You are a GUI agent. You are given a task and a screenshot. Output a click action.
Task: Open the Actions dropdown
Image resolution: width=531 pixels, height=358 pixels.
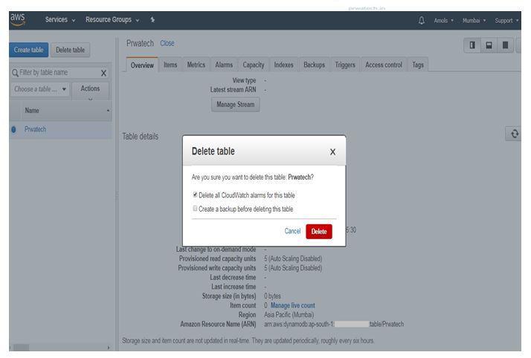tap(90, 91)
